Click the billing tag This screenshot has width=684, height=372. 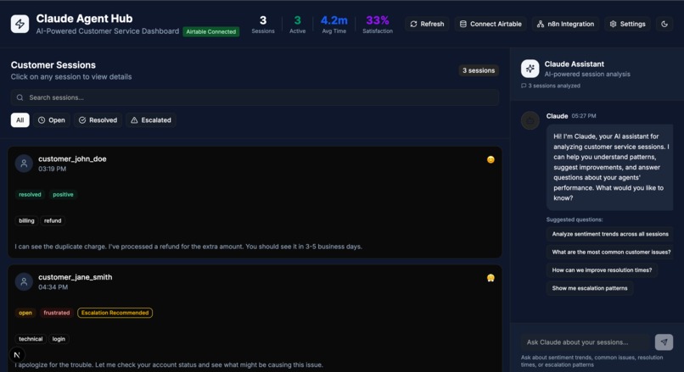pyautogui.click(x=26, y=221)
